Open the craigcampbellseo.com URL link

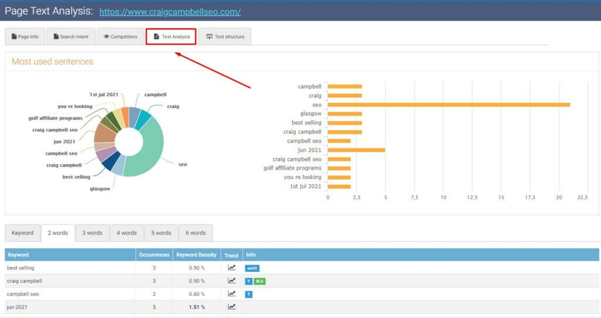point(170,12)
